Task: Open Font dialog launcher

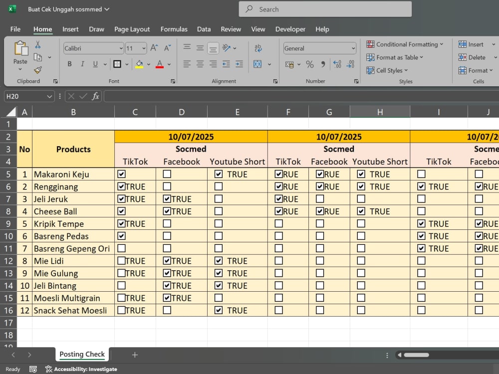Action: (173, 81)
